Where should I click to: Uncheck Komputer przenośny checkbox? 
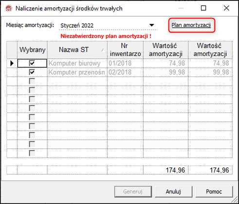click(32, 72)
